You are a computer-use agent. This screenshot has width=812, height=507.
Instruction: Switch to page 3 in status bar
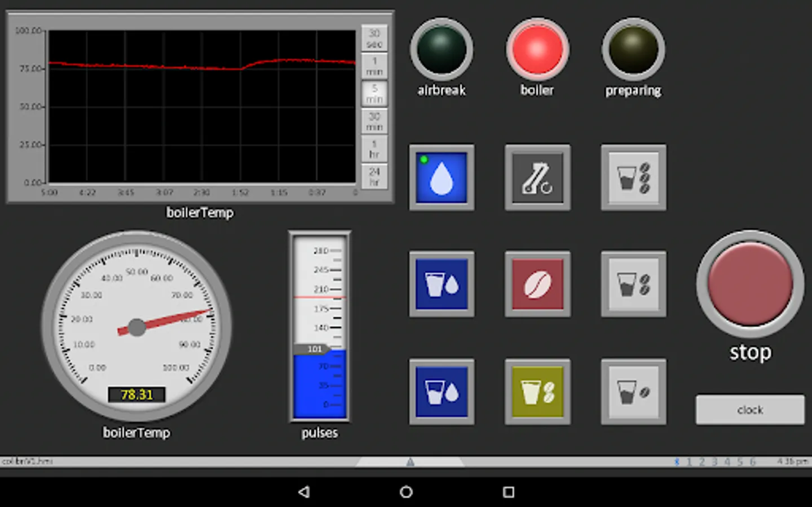click(x=714, y=461)
